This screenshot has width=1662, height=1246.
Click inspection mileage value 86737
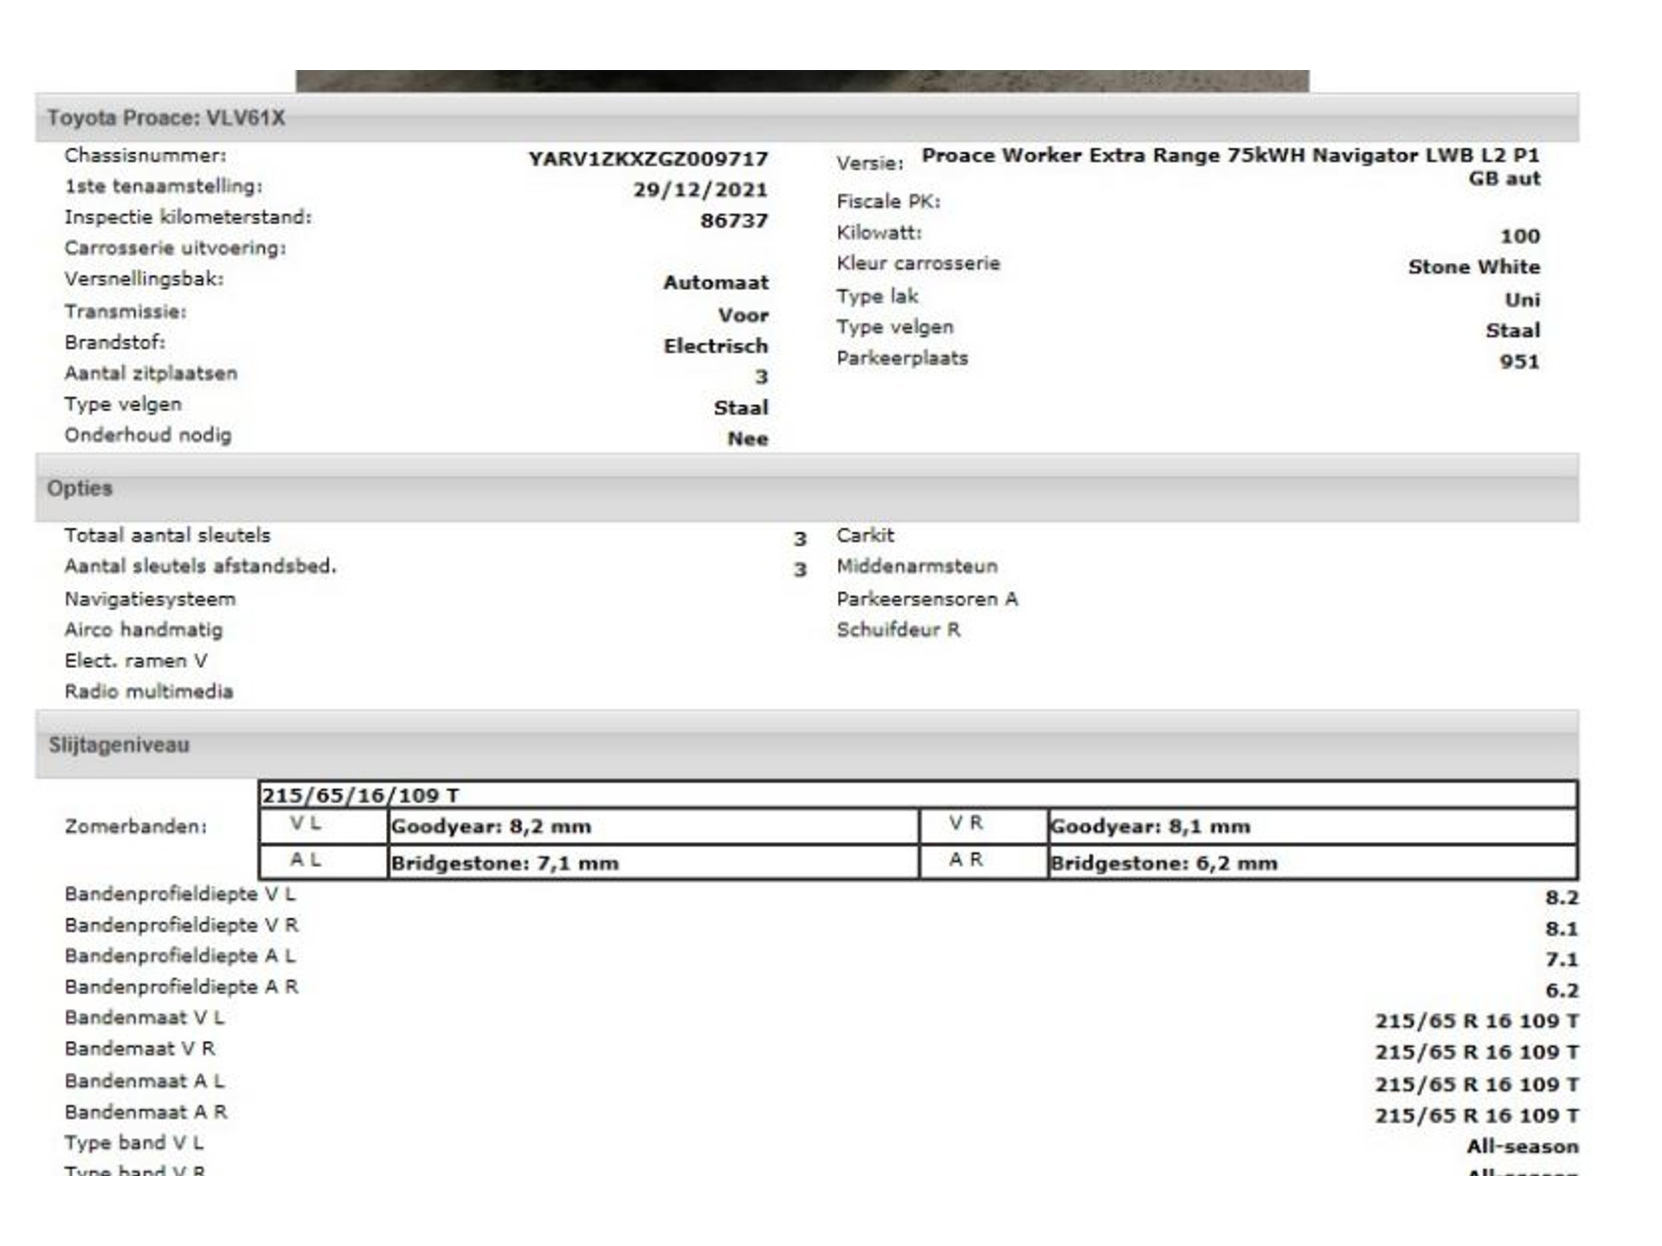[x=733, y=221]
